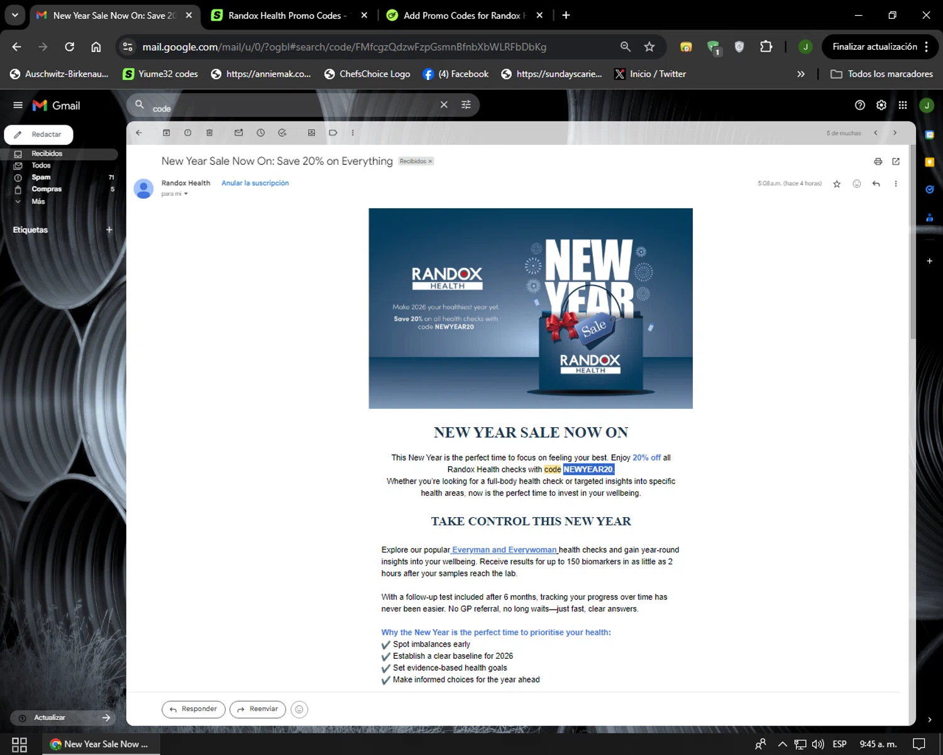
Task: Star the Randox Health message
Action: coord(837,184)
